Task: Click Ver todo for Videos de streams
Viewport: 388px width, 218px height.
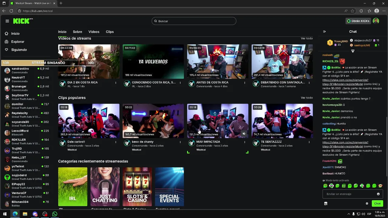Action: [x=307, y=38]
